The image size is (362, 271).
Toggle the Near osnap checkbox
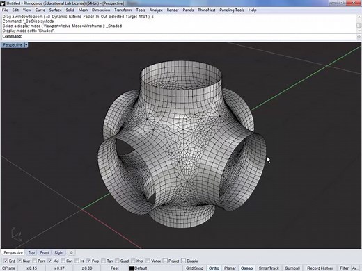coord(19,261)
